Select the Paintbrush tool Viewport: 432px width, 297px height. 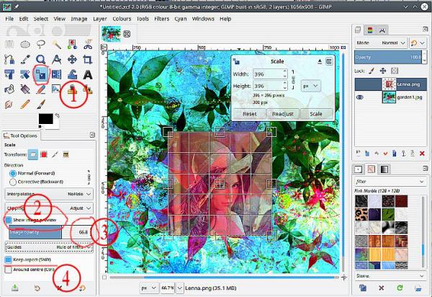pyautogui.click(x=41, y=105)
